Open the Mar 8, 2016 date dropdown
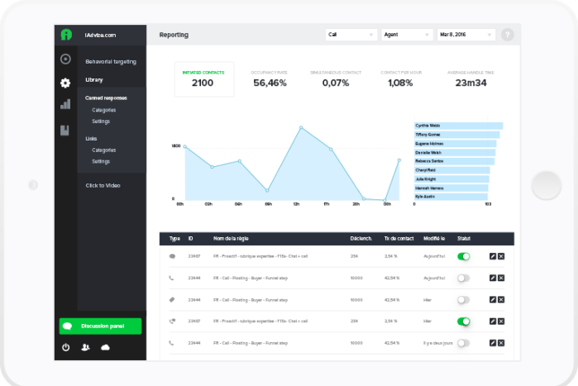Viewport: 578px width, 386px height. (466, 35)
